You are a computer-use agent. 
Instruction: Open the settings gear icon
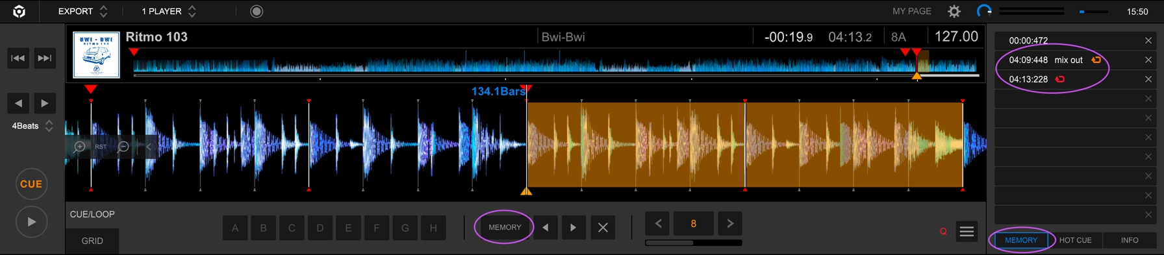pos(954,11)
